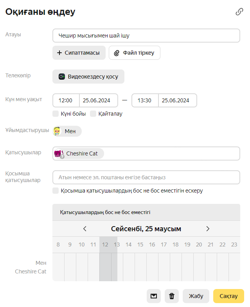Enable the Күні бойы checkbox

(56, 114)
